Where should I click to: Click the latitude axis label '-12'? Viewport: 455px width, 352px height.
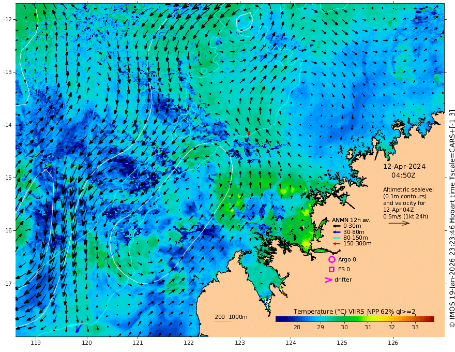7,19
